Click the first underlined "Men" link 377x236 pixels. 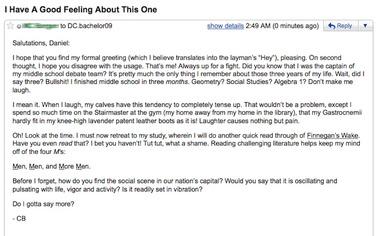19,167
